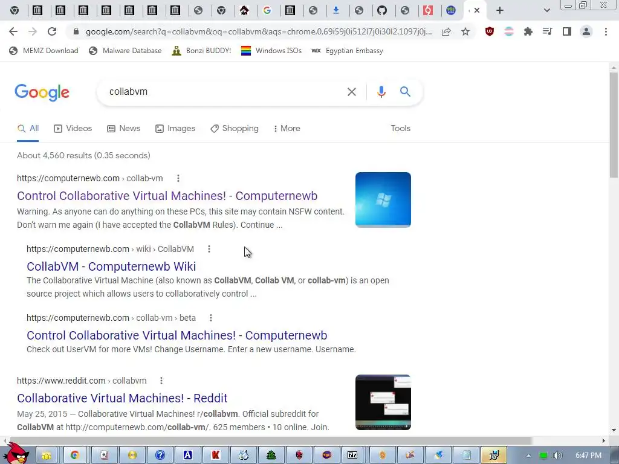Viewport: 619px width, 464px height.
Task: Switch to the News results tab
Action: pos(123,129)
